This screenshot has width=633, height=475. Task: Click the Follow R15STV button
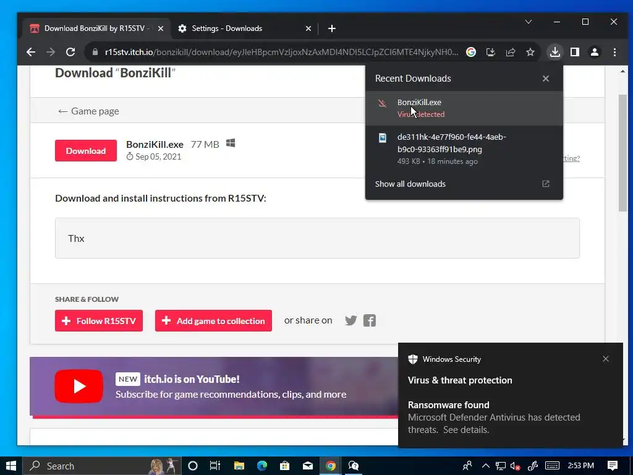[99, 321]
